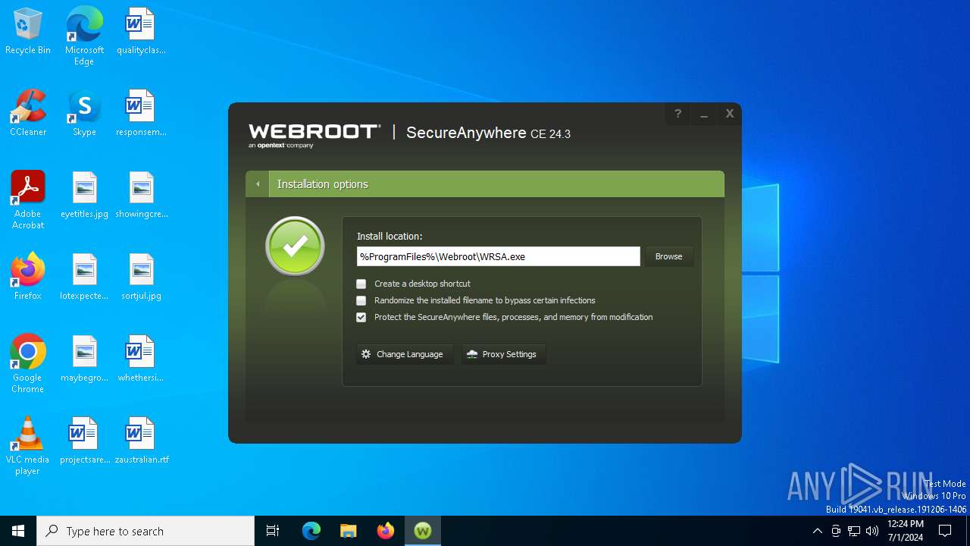The height and width of the screenshot is (546, 970).
Task: Select Firefox desktop shortcut
Action: [x=28, y=278]
